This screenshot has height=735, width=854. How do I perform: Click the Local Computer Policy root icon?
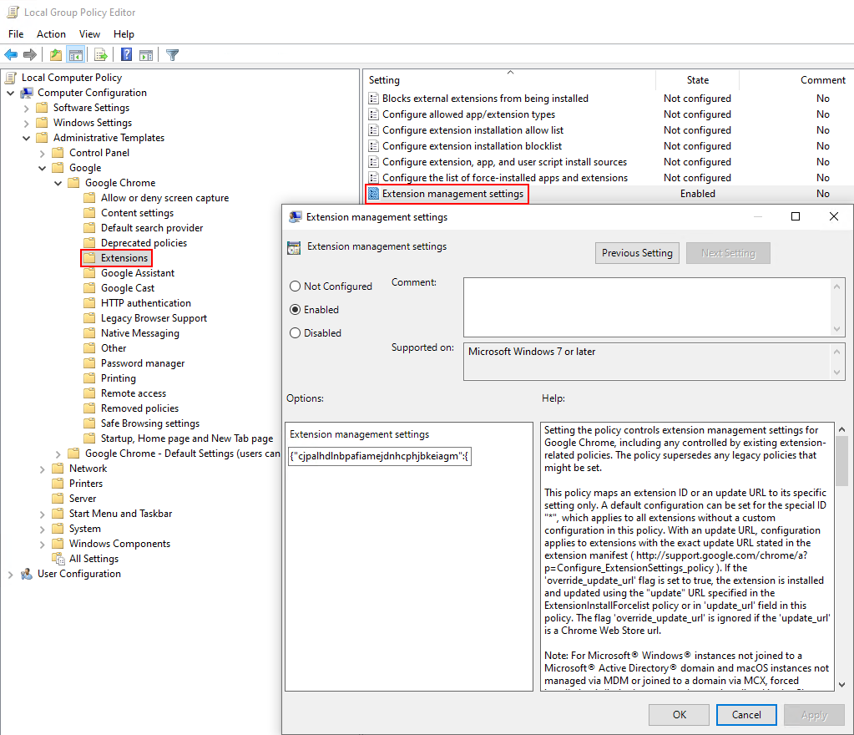pyautogui.click(x=10, y=78)
